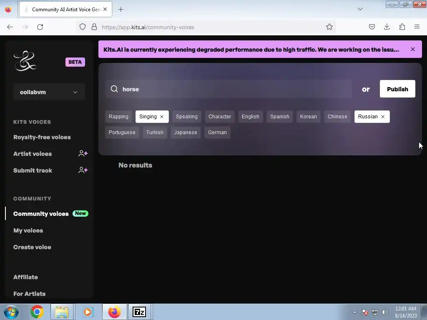Click the taskbar clock and date
Image resolution: width=427 pixels, height=320 pixels.
click(x=406, y=312)
